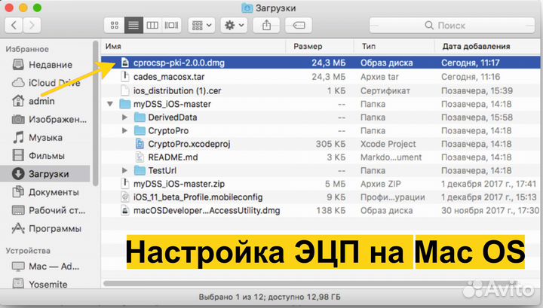This screenshot has height=308, width=543.
Task: Select the Yosemite volume in the sidebar
Action: point(46,284)
